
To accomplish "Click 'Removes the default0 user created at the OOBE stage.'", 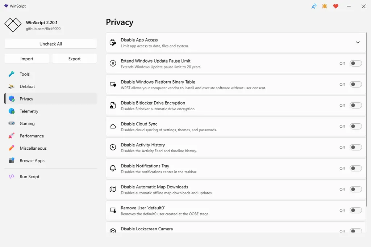I will click(165, 214).
